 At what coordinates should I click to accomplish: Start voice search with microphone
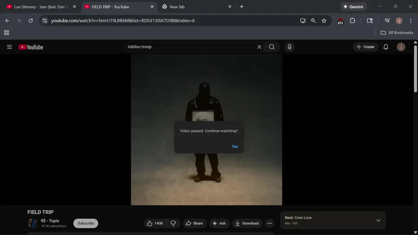pyautogui.click(x=289, y=47)
